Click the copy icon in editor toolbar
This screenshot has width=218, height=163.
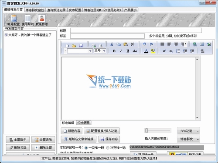[x=119, y=44]
